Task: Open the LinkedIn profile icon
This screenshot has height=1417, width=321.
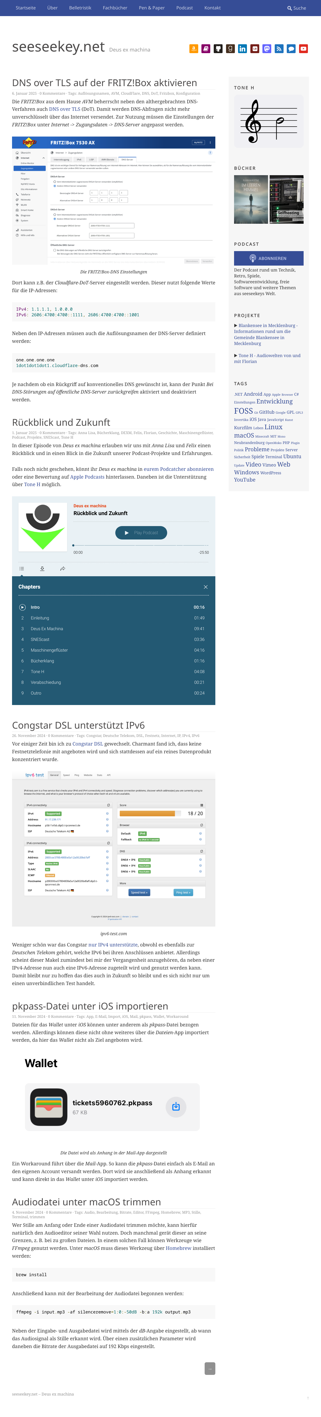Action: (242, 49)
